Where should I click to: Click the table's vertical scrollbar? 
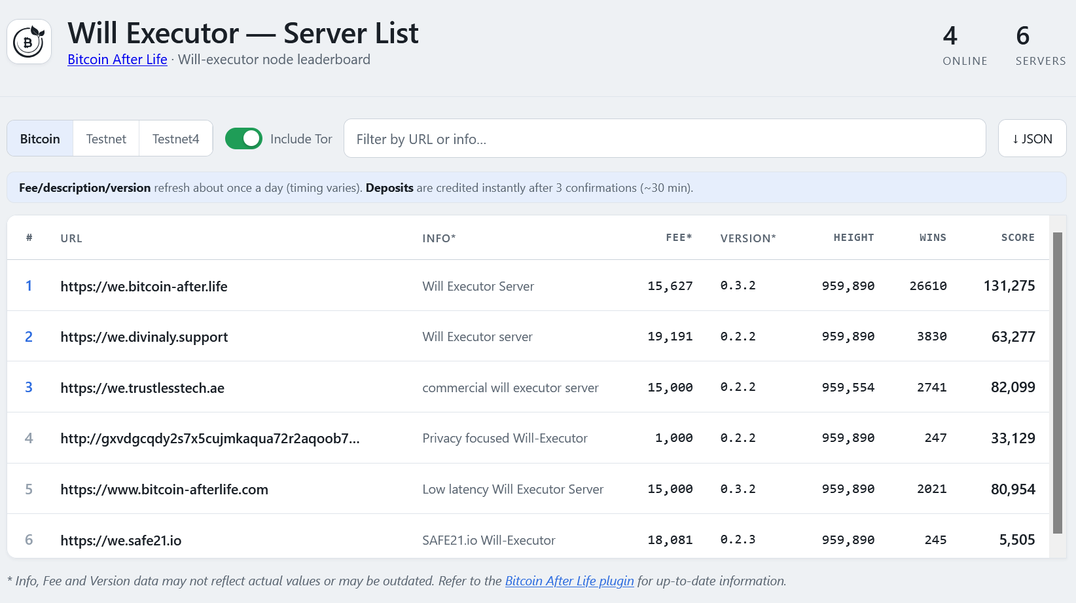pos(1057,383)
